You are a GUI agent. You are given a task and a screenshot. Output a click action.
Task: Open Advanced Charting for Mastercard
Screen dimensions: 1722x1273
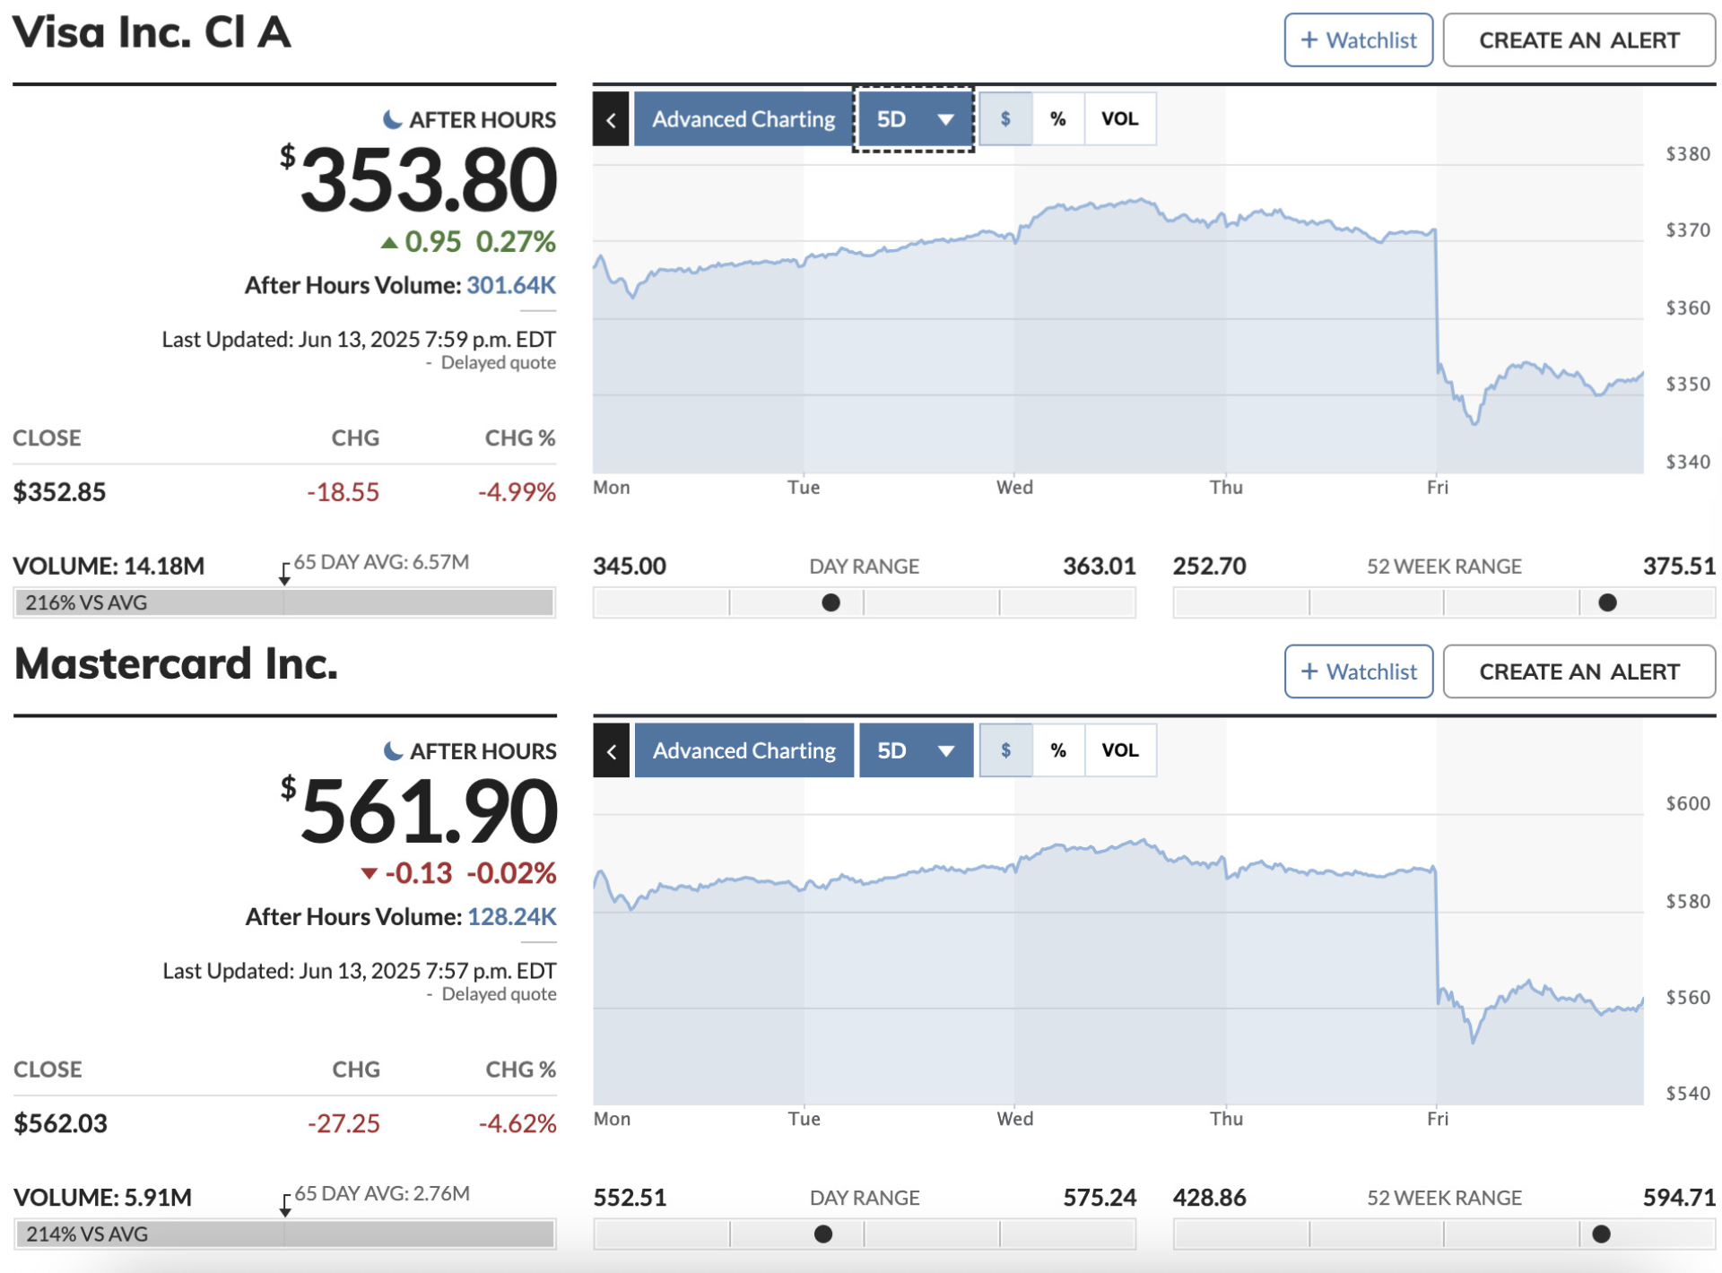[744, 750]
